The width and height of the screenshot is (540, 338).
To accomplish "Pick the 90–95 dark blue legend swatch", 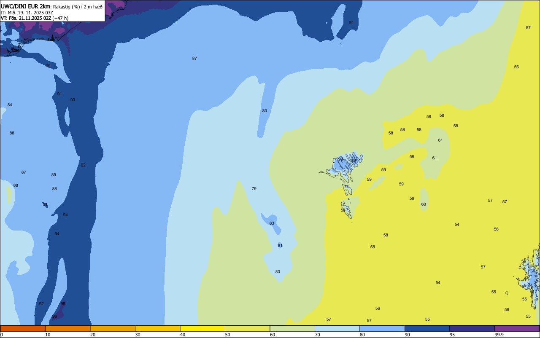I will (427, 328).
